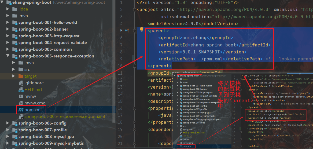
Task: Select the spring-boot-006-config module name
Action: pos(42,123)
